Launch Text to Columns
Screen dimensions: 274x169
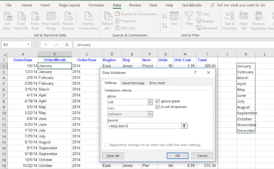coord(229,21)
